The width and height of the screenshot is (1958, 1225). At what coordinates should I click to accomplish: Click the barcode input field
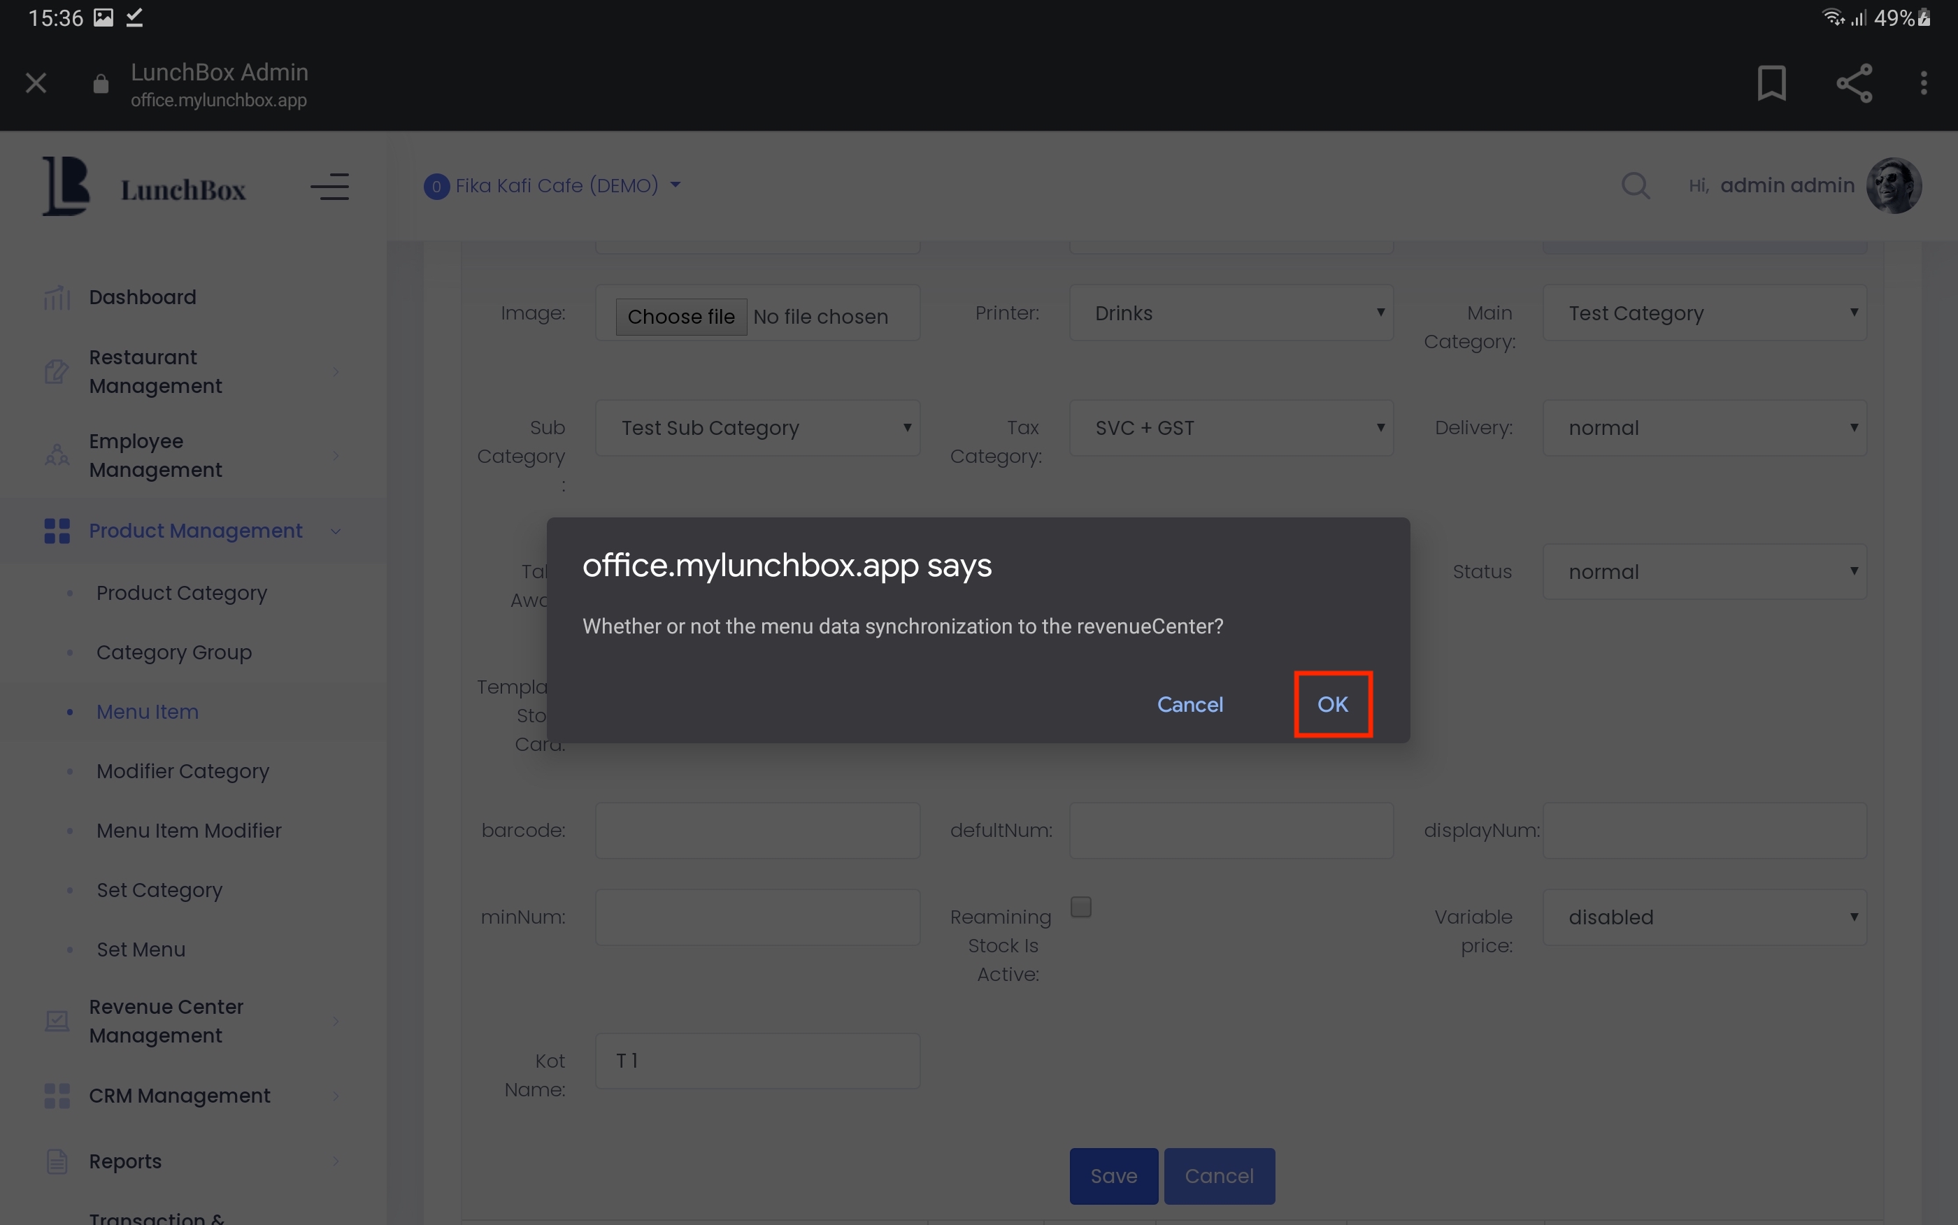coord(757,831)
